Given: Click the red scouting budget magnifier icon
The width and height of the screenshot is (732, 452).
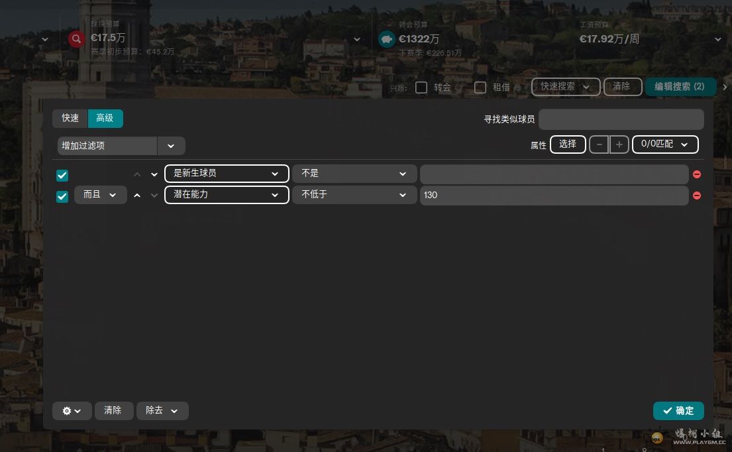Looking at the screenshot, I should [77, 39].
